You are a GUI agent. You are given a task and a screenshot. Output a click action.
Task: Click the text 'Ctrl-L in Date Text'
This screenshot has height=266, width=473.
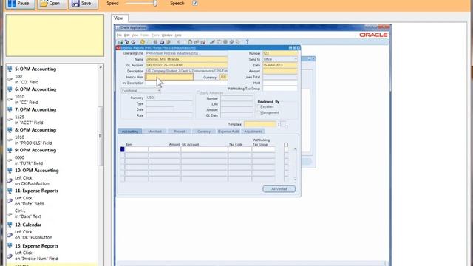[x=28, y=214]
